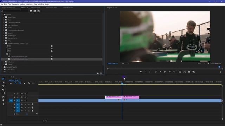225x126 pixels.
Task: Switch to the Effect Controls tab
Action: pos(36,8)
